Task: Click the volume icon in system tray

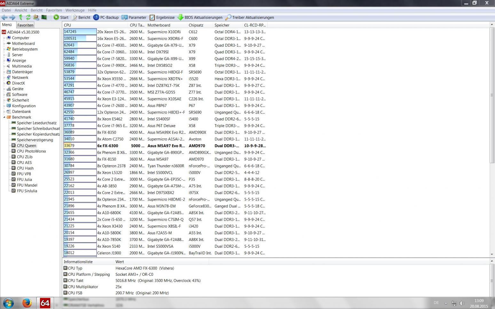Action: pos(462,303)
